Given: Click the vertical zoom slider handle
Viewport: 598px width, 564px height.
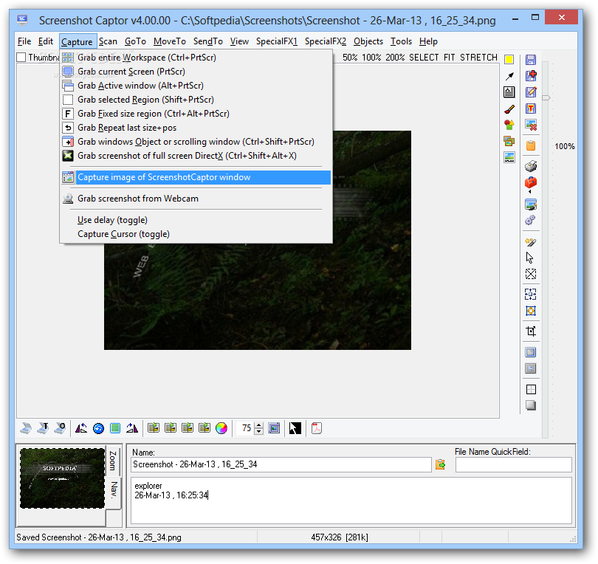Looking at the screenshot, I should point(546,98).
